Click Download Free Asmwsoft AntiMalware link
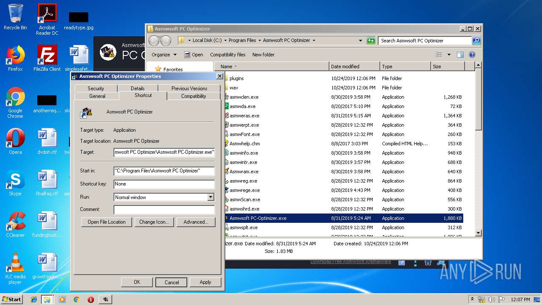 pos(351,262)
